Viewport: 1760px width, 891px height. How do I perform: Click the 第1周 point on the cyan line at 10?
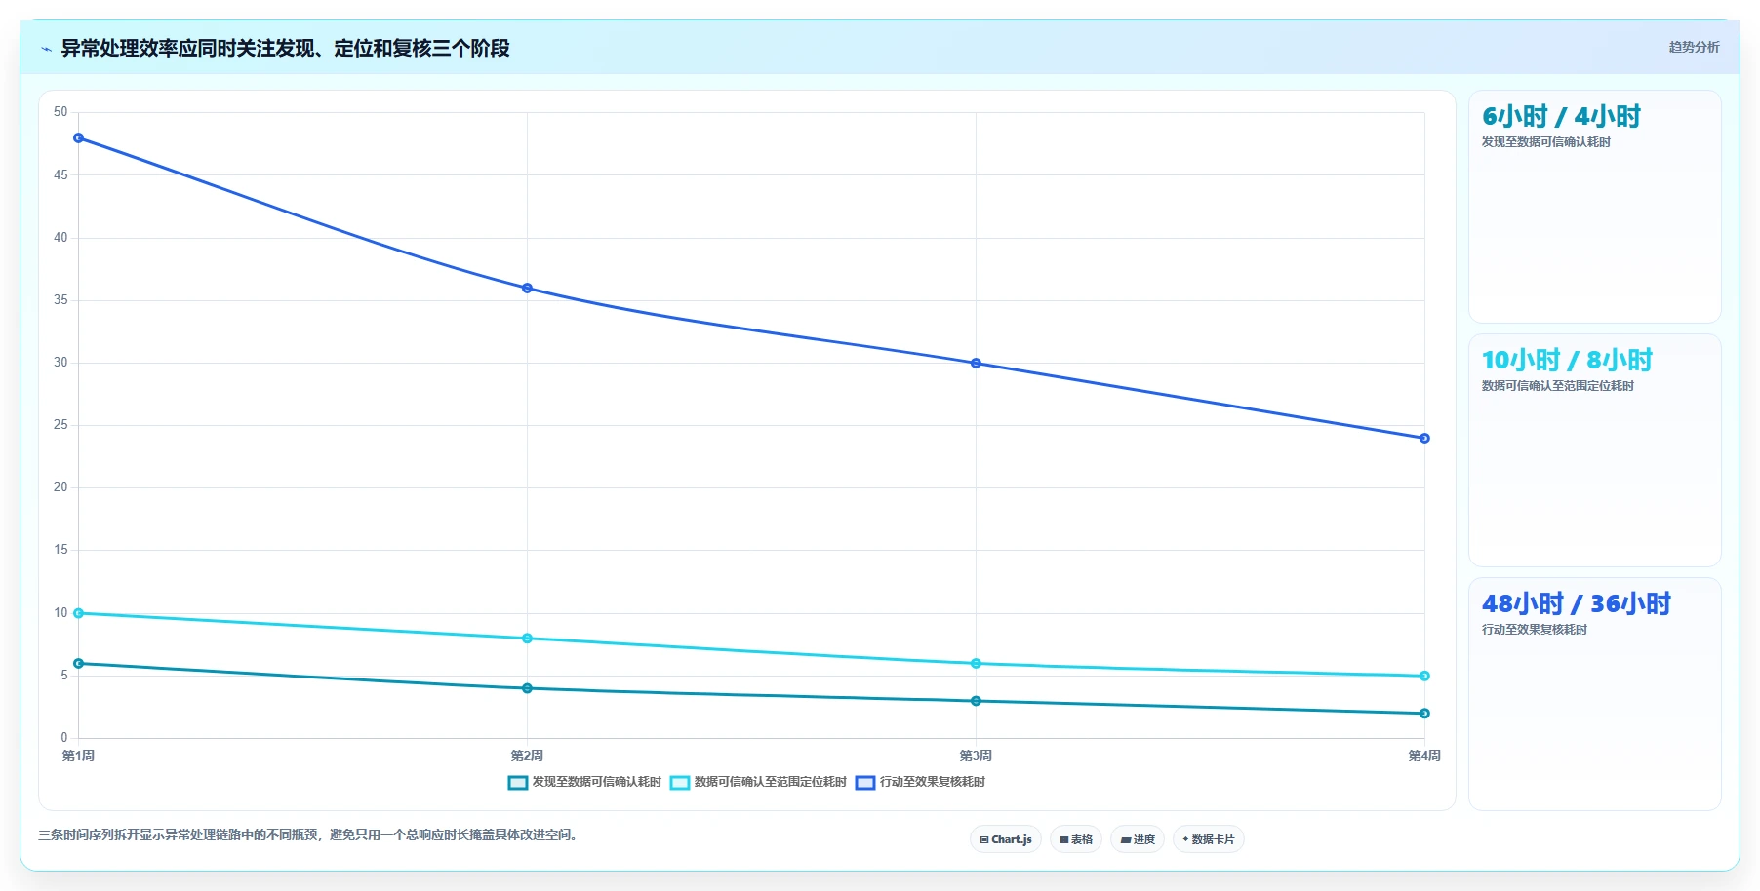[x=79, y=613]
